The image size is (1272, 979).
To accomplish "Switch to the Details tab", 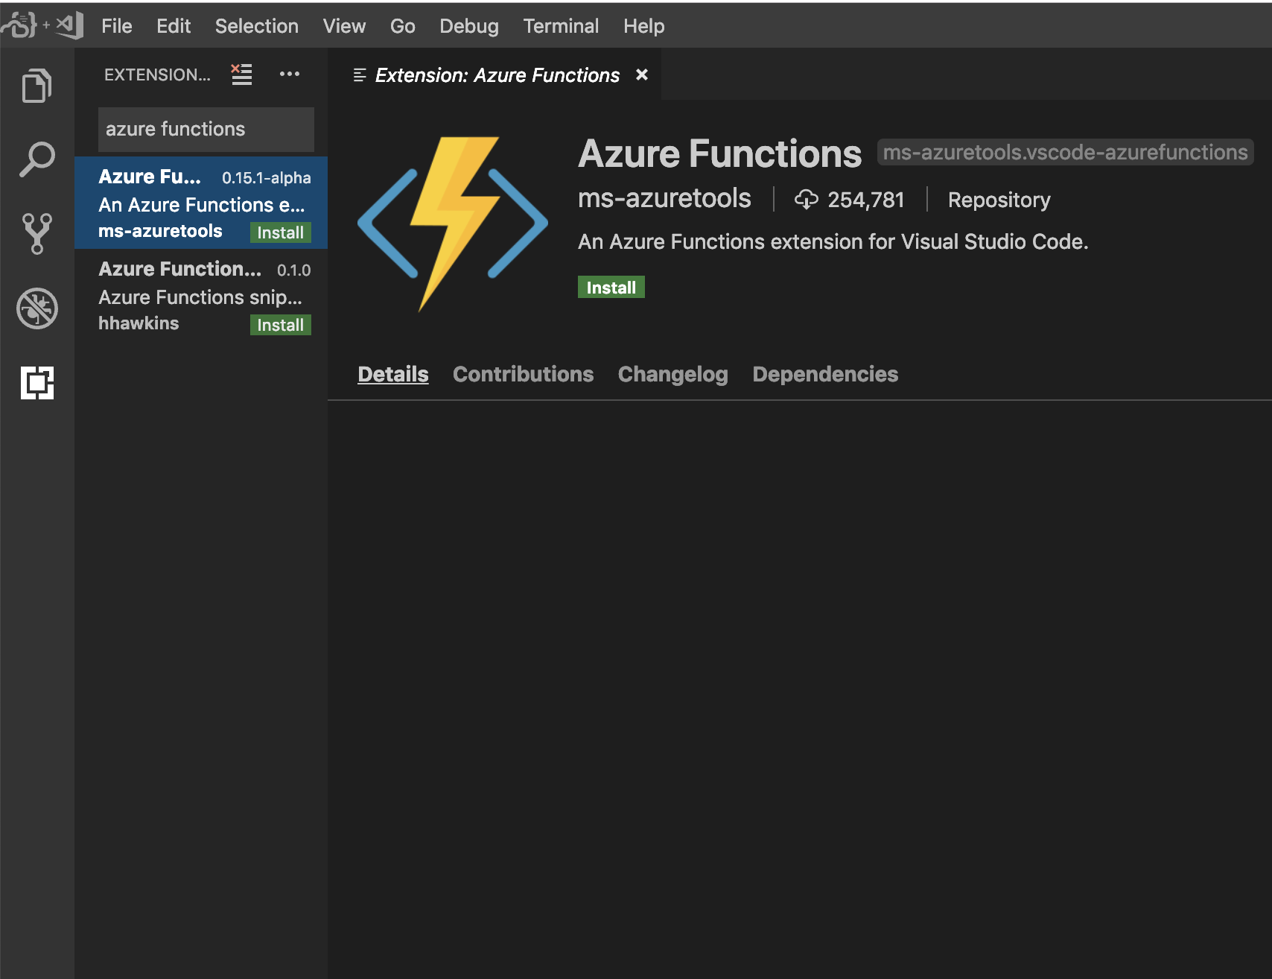I will tap(393, 374).
